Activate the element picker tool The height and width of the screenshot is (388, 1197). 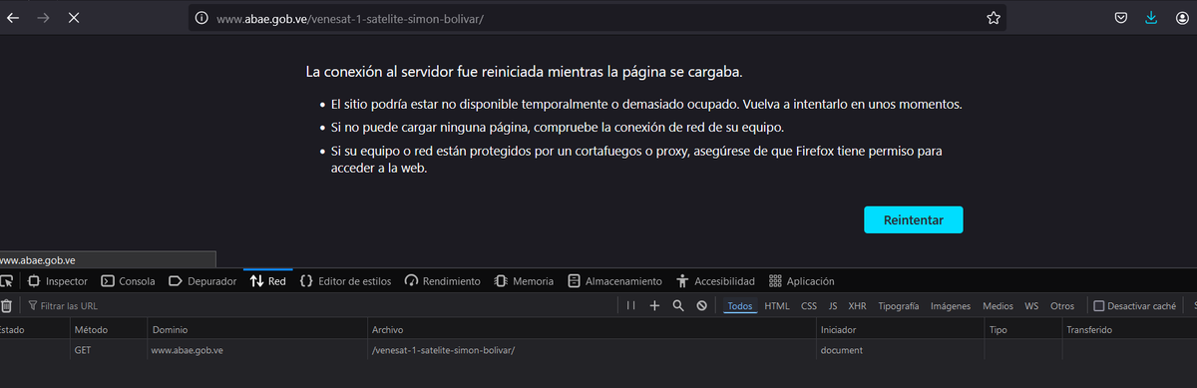pos(6,281)
